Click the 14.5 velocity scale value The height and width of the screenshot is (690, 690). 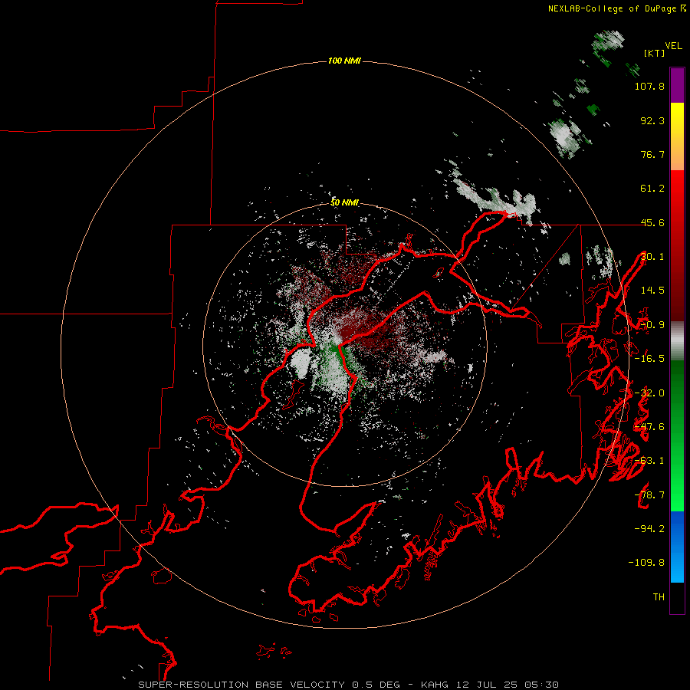[652, 291]
